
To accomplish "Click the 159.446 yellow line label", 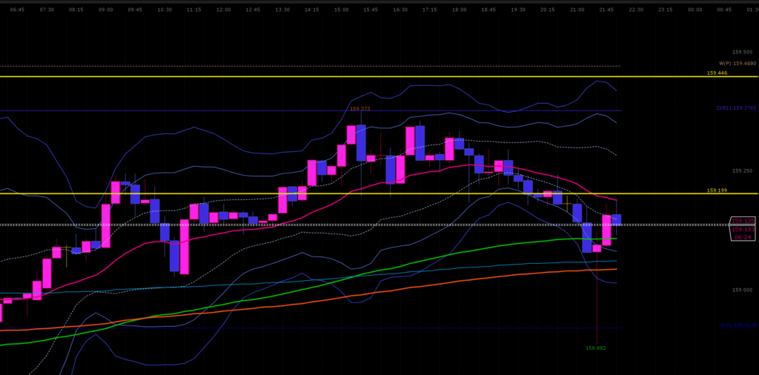I will point(717,73).
